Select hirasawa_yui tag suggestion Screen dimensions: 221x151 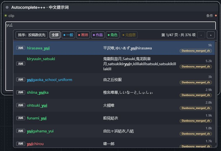coord(38,48)
